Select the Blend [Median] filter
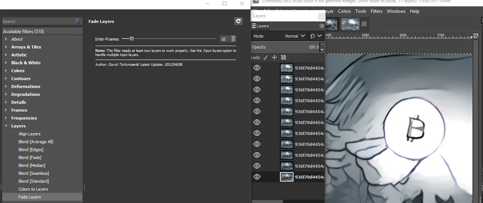483x203 pixels. click(32, 166)
